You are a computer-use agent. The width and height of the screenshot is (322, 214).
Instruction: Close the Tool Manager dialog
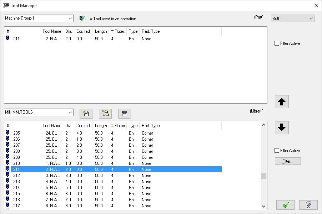316,5
